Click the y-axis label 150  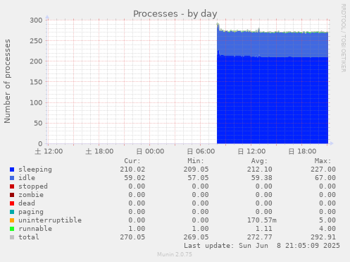click(x=36, y=82)
